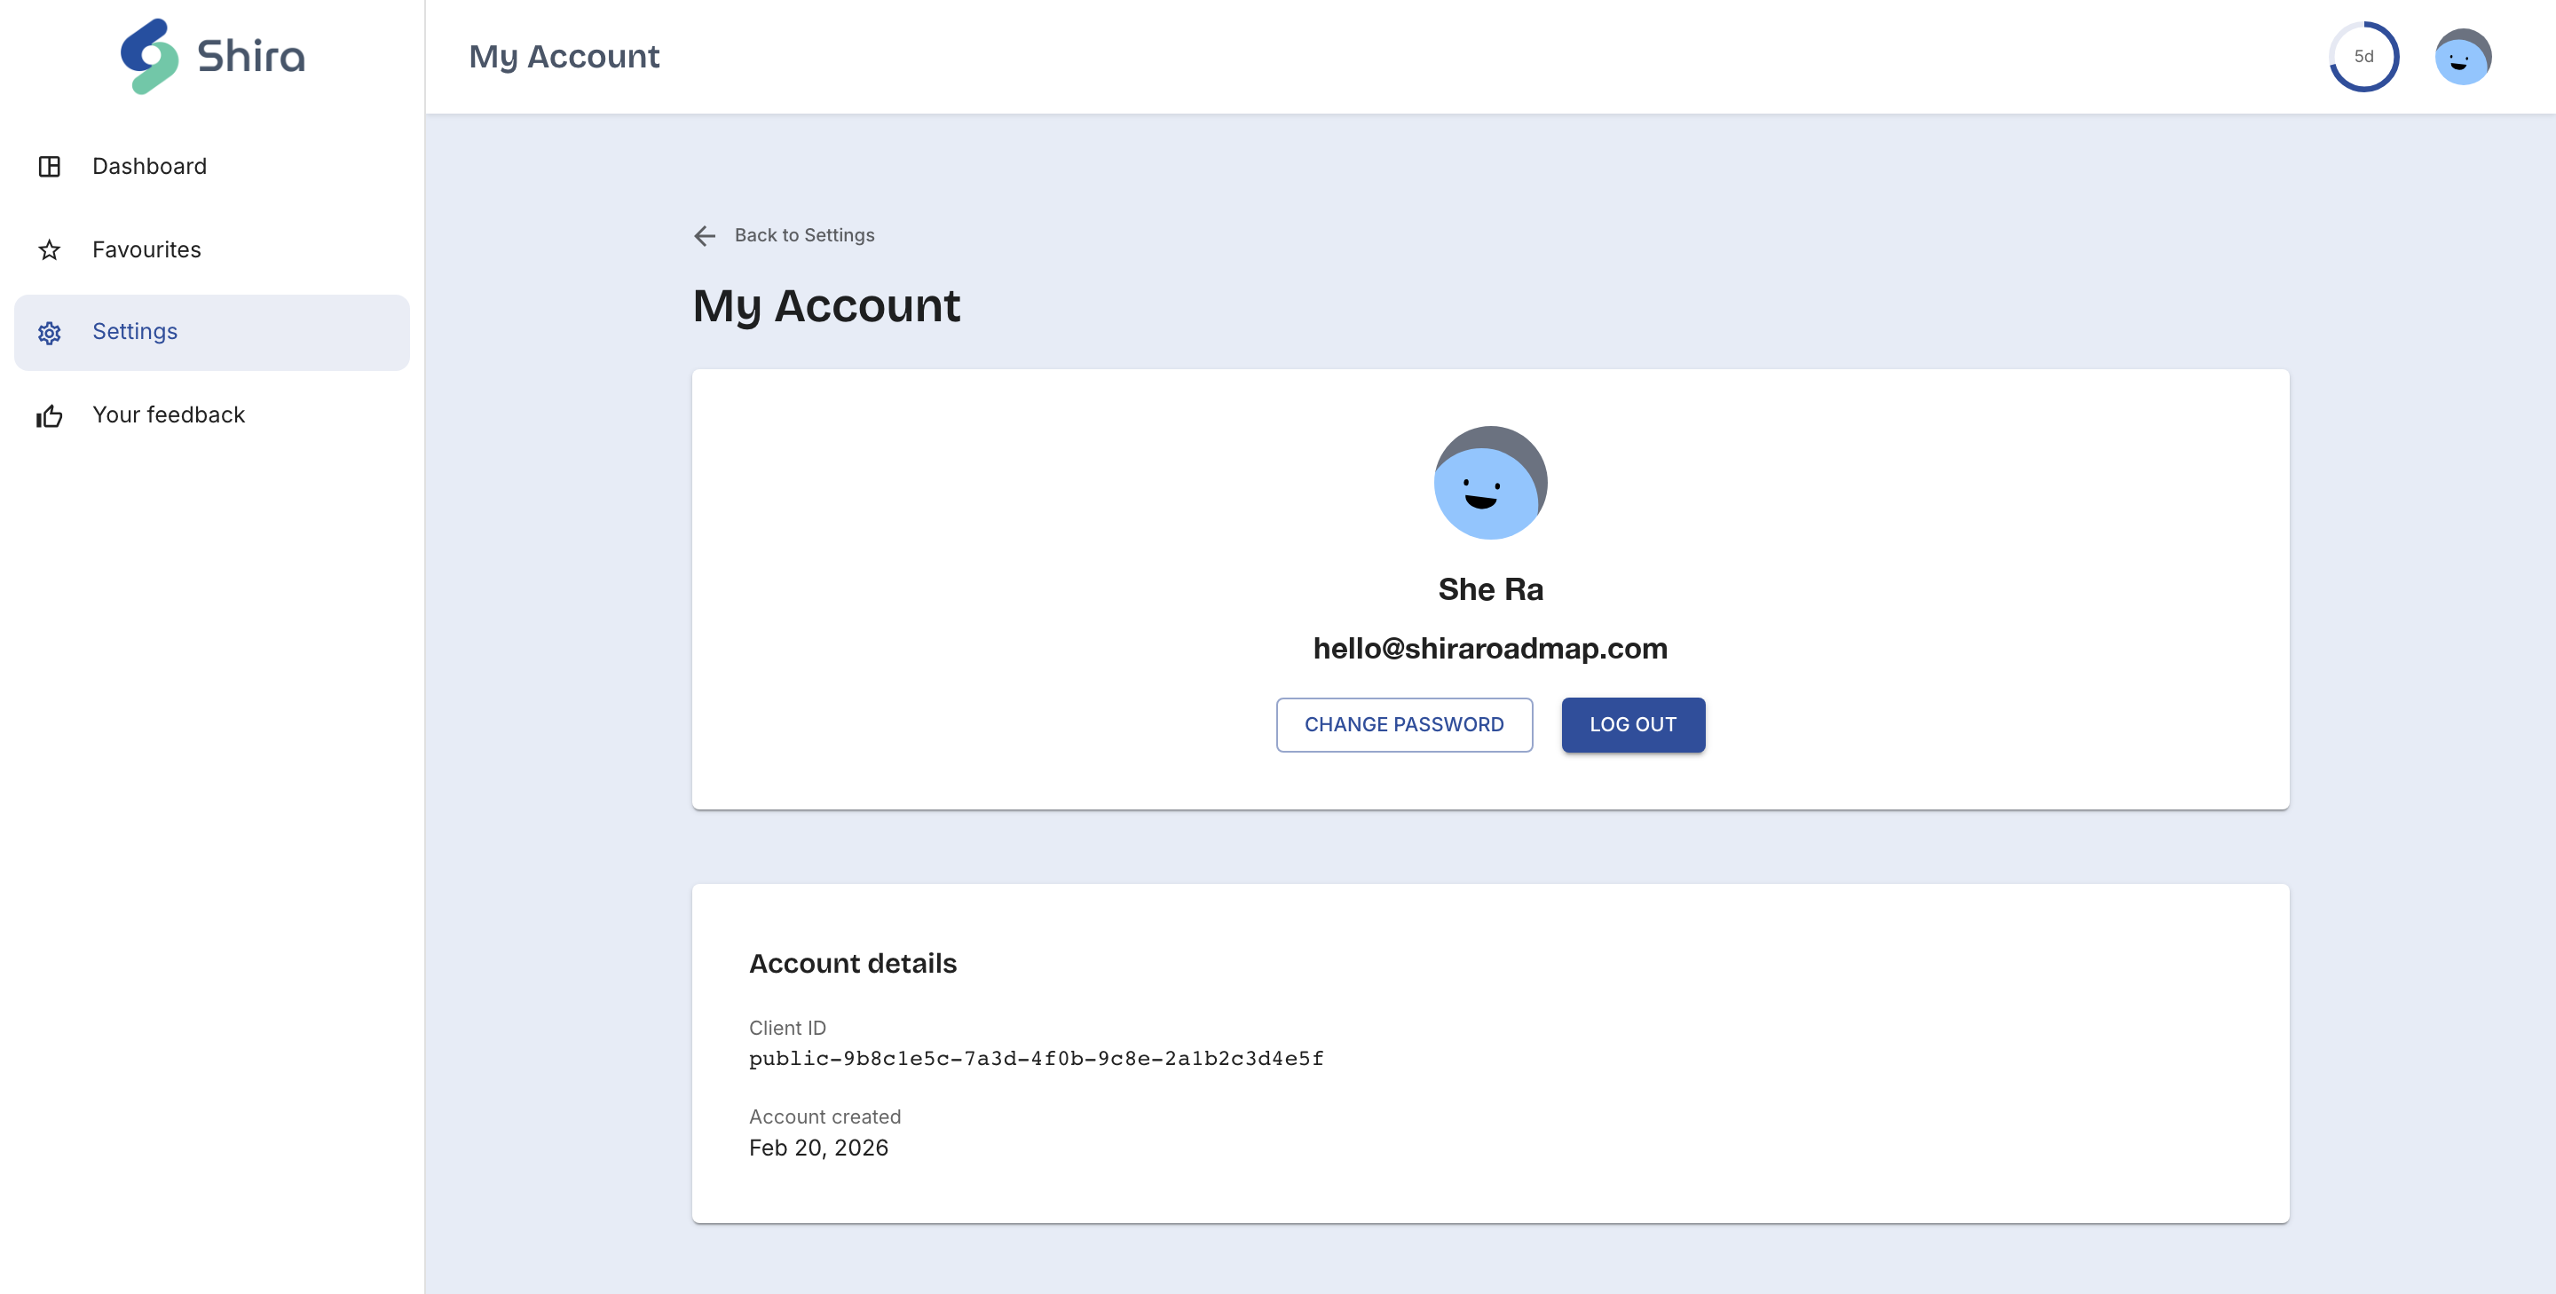Click the account created date Feb 20, 2026
This screenshot has height=1294, width=2556.
pos(818,1148)
